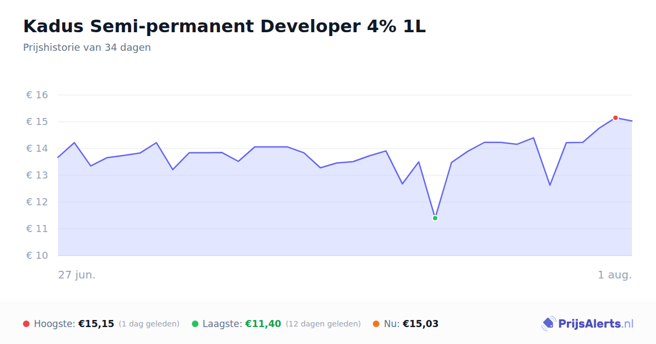Select the red highest-price marker on chart
The image size is (656, 344).
pos(616,118)
